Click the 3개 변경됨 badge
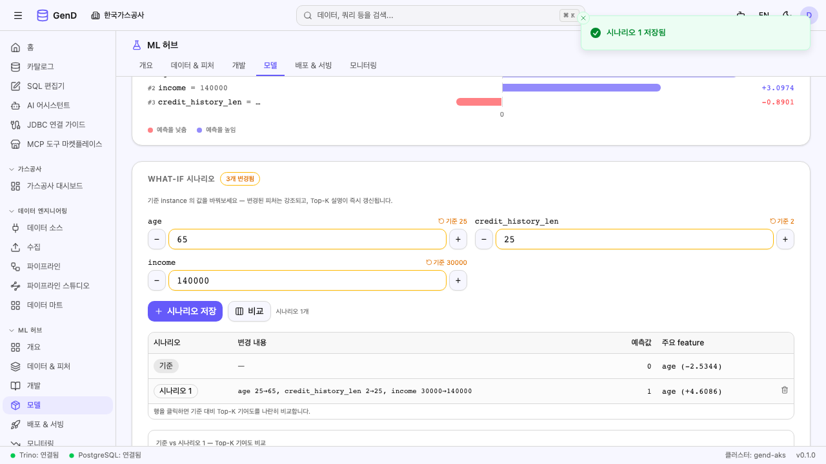 click(x=240, y=179)
